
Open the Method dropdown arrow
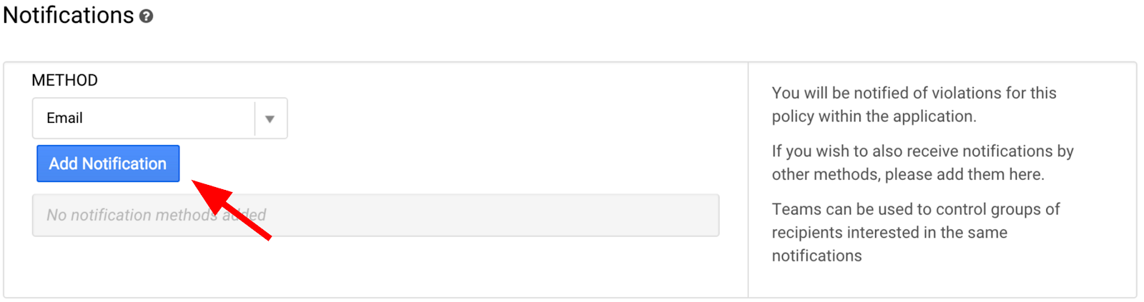click(270, 119)
